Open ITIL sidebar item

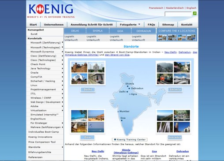pos(33,94)
